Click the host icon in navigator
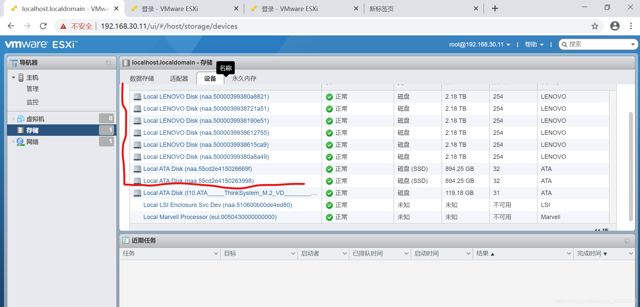The image size is (640, 307). coord(21,78)
